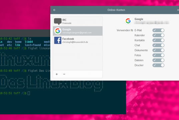The height and width of the screenshot is (120, 179).
Task: Click the Online-Konten window title
Action: (116, 10)
